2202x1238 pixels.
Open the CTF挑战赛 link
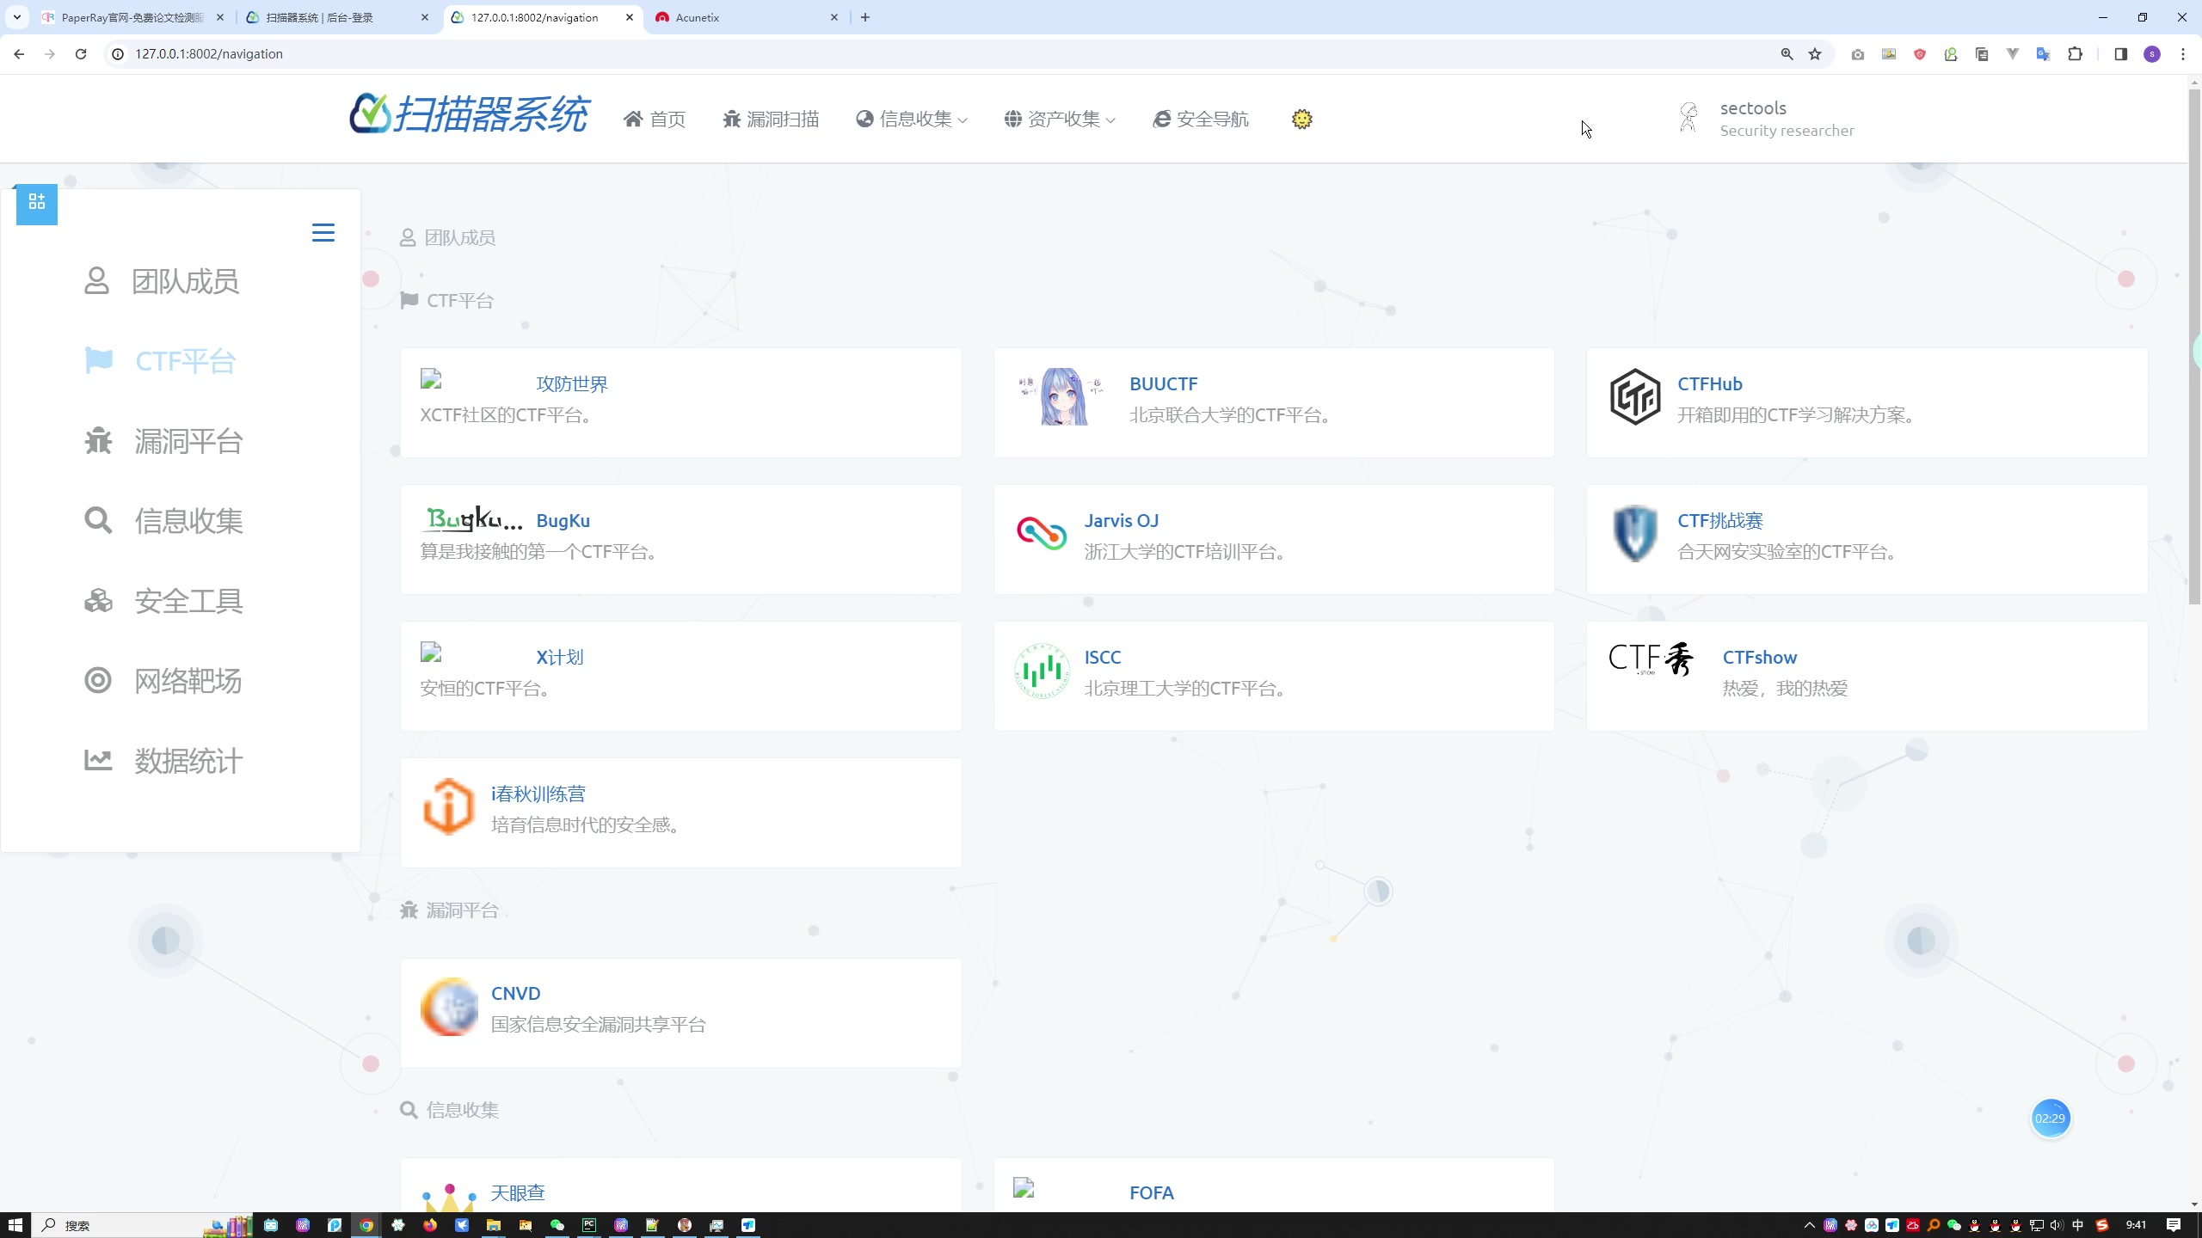(1719, 521)
